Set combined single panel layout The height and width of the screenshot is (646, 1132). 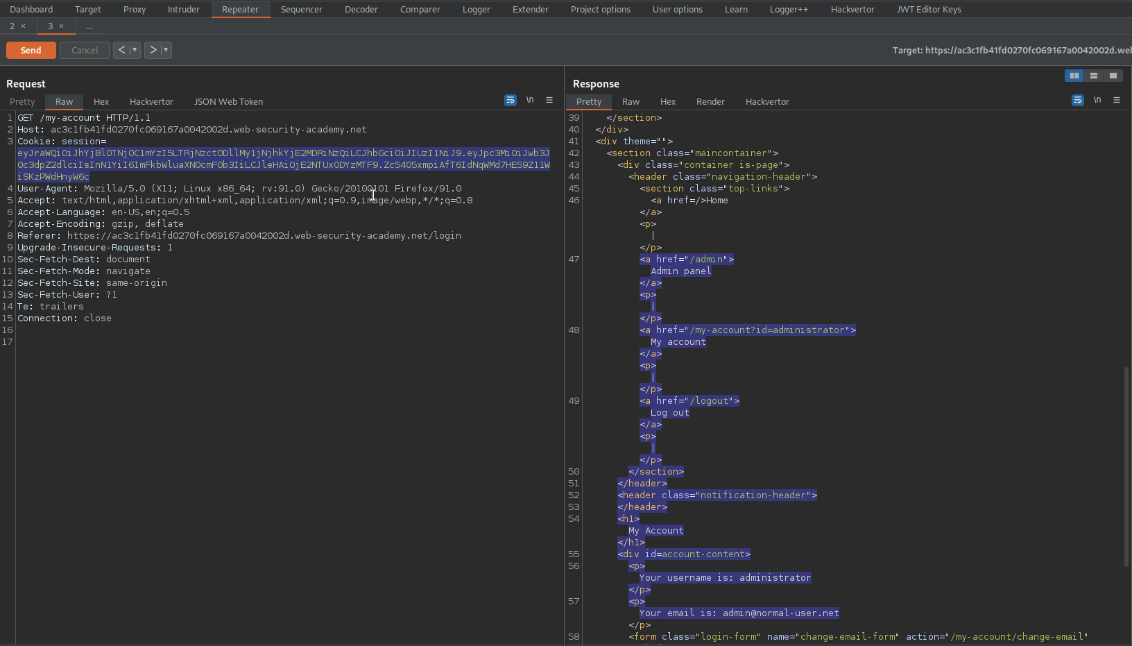click(x=1113, y=76)
